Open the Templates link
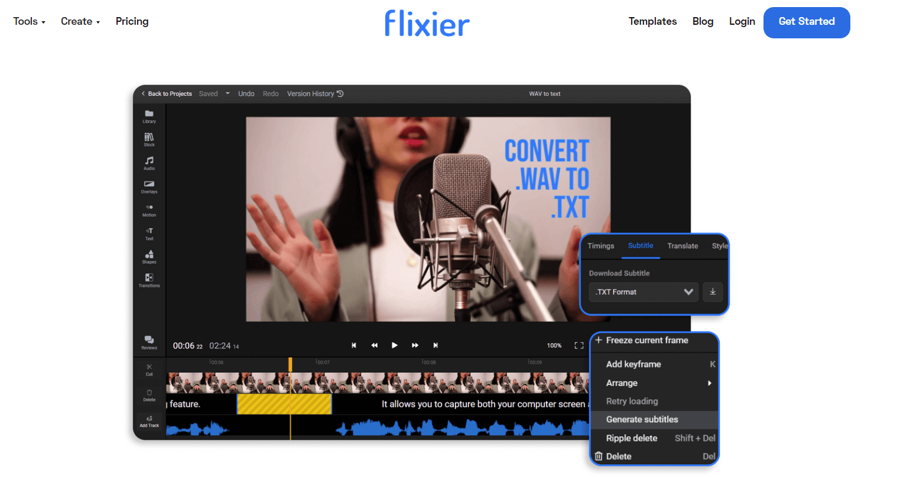The height and width of the screenshot is (479, 900). [x=652, y=21]
